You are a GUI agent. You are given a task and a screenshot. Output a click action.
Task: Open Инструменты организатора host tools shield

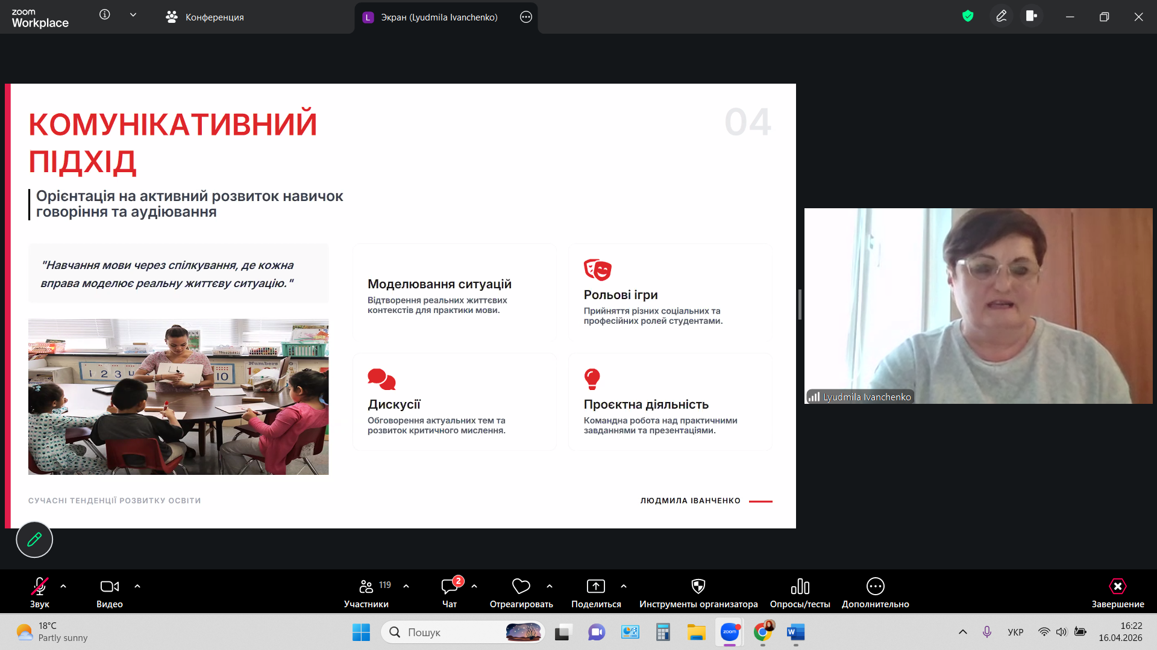(698, 587)
